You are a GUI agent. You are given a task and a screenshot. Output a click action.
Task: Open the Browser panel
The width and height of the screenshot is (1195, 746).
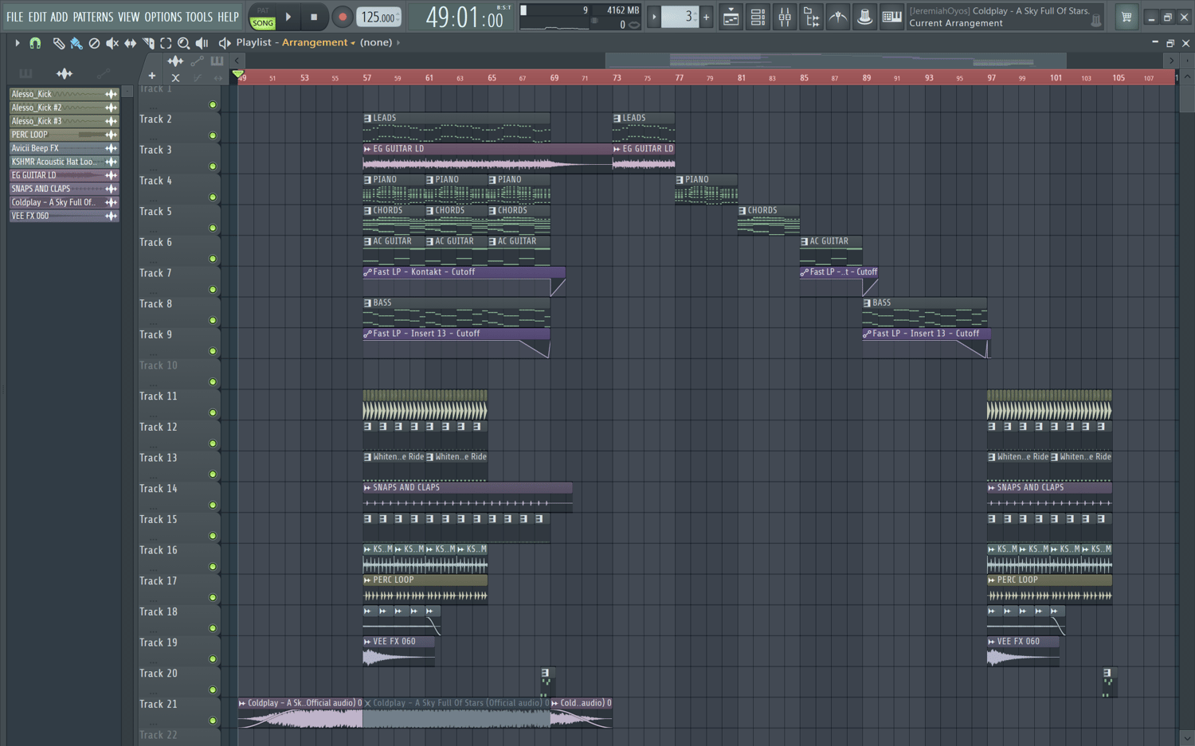click(812, 17)
